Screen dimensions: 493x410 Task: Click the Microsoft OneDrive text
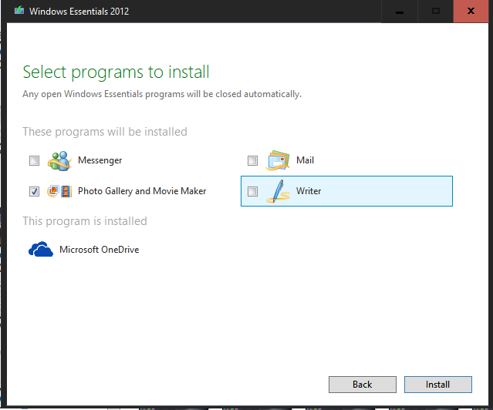(x=99, y=250)
